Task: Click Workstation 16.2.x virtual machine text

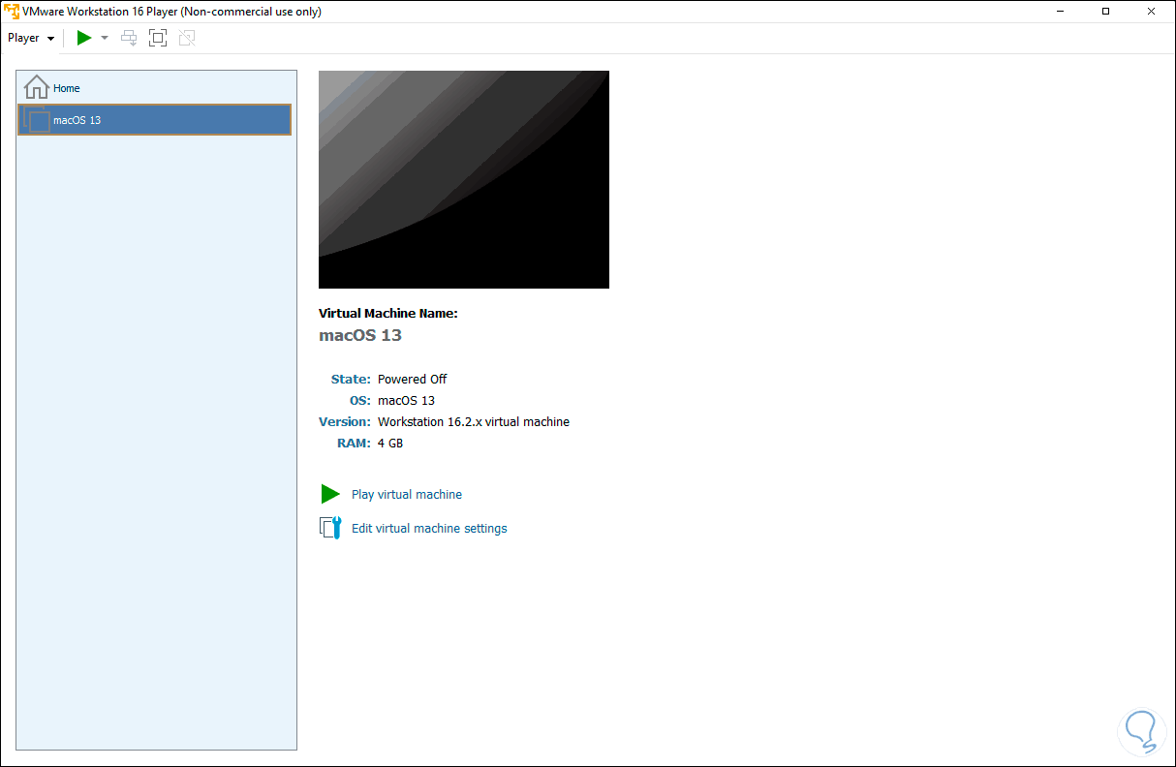Action: tap(474, 422)
